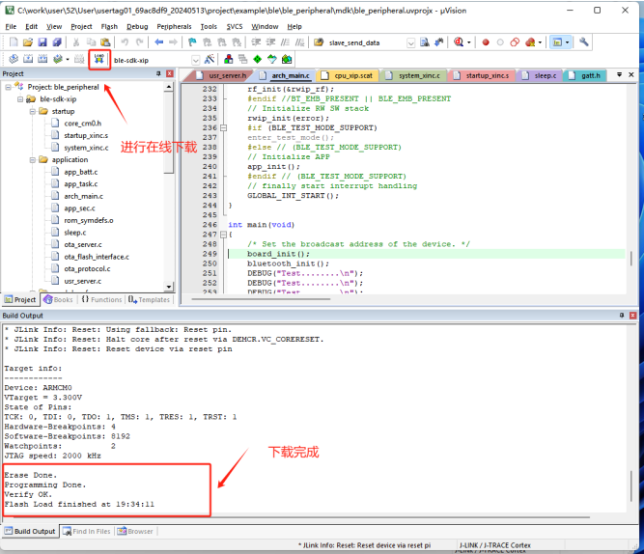
Task: Fold the main function at line 247
Action: coord(223,235)
